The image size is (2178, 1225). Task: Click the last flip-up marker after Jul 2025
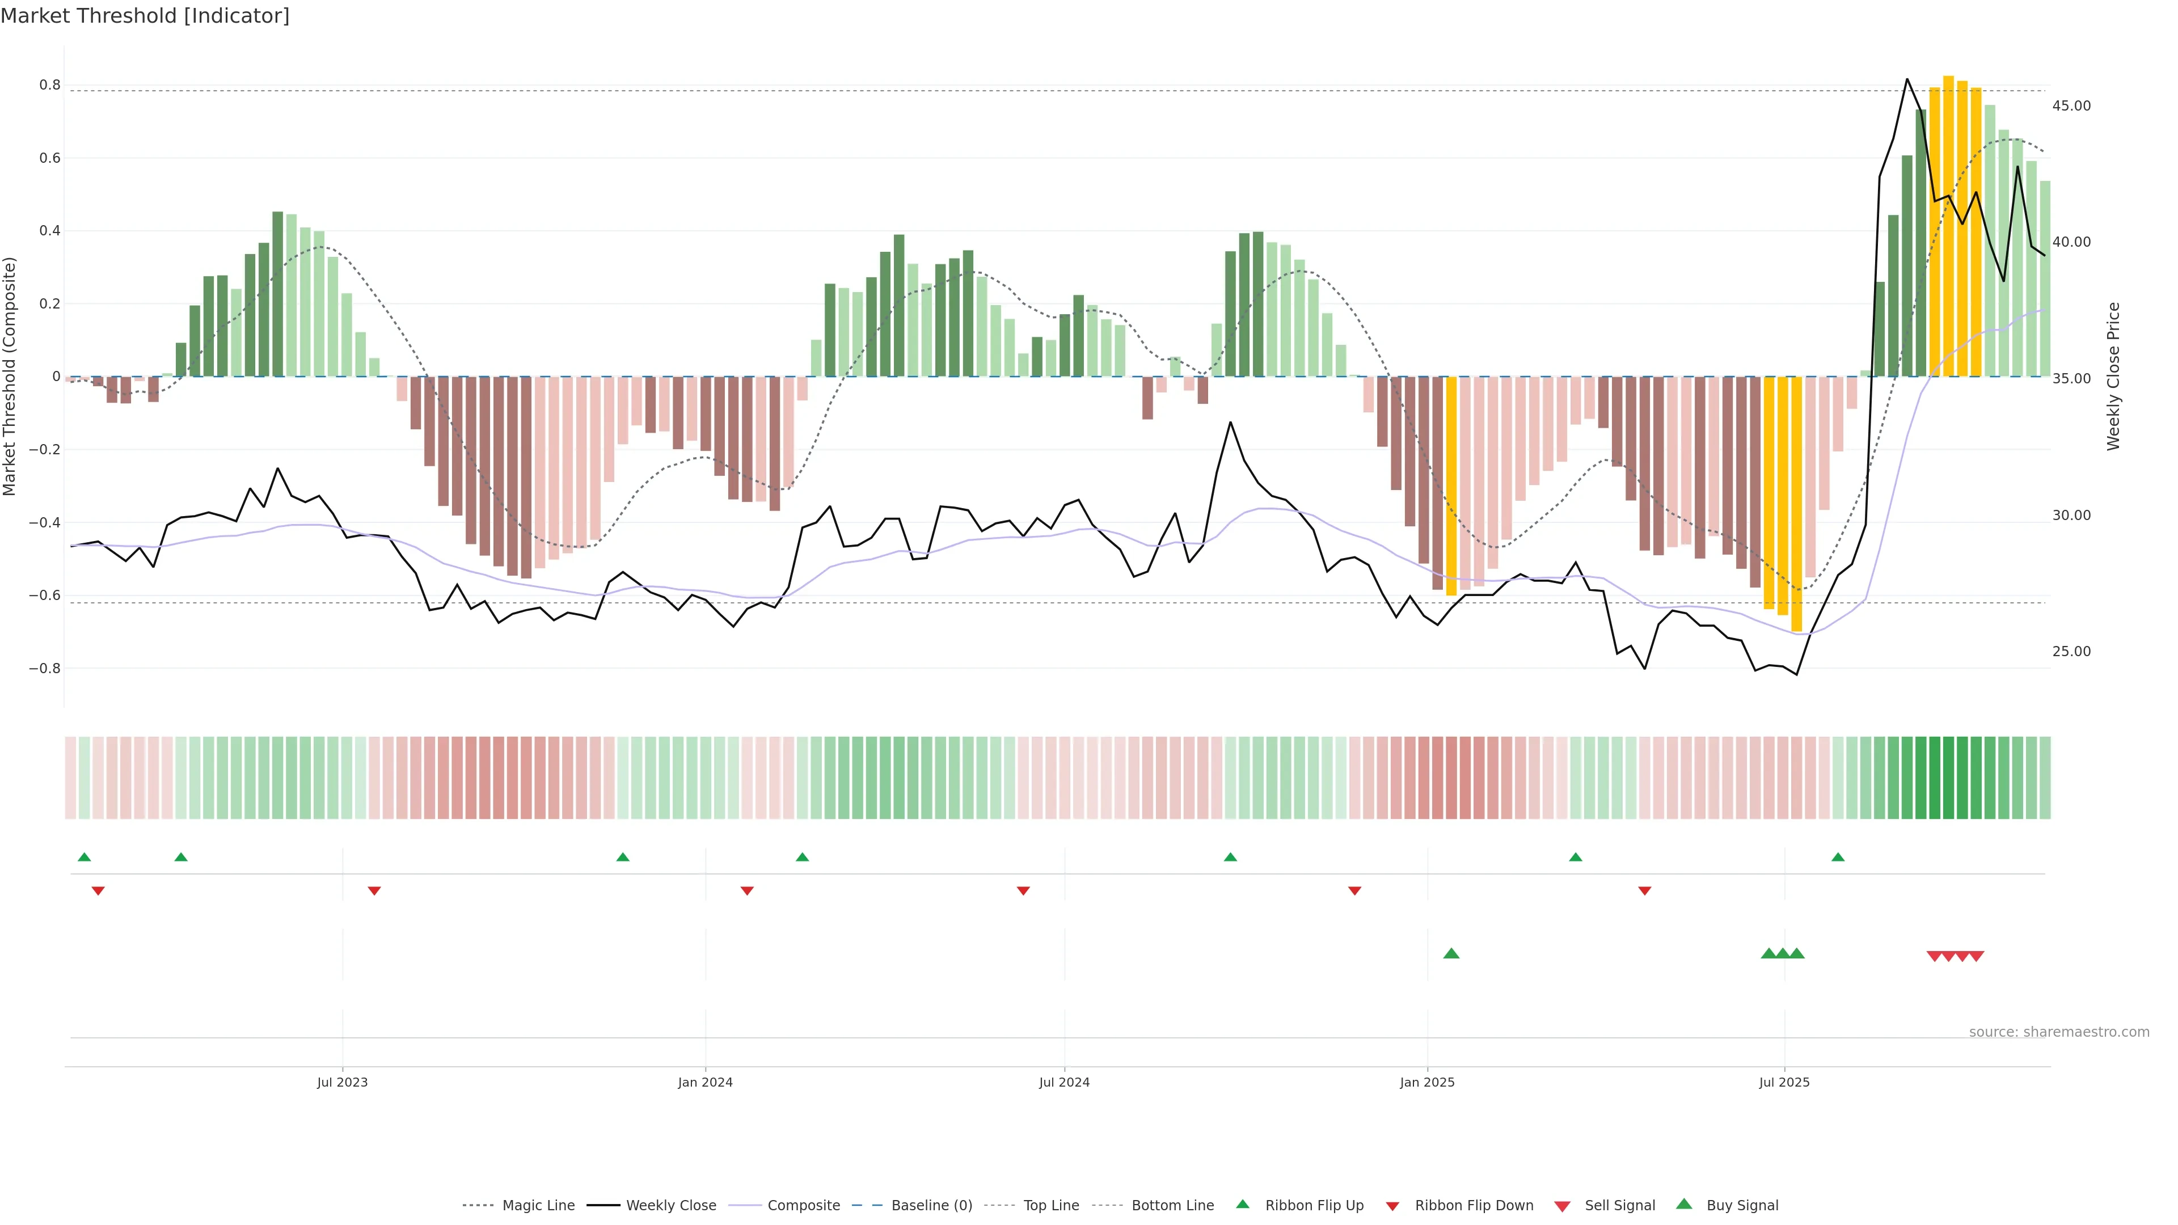1838,857
